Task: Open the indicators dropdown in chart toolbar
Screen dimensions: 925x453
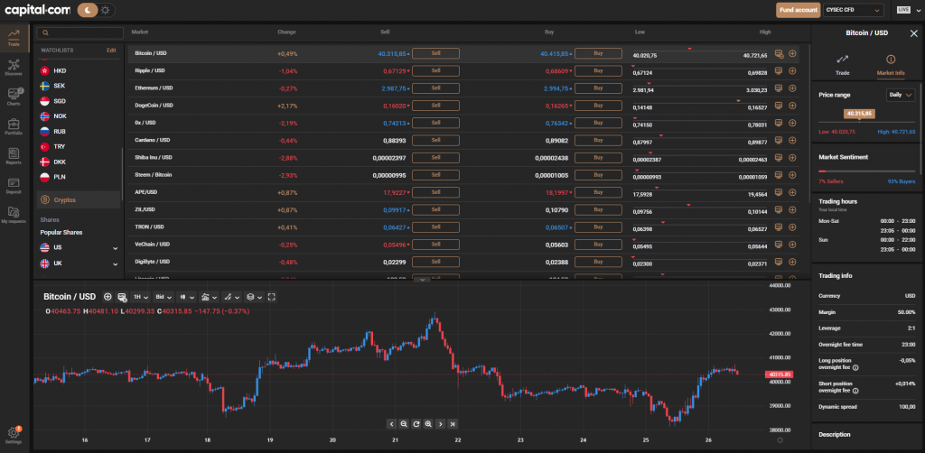Action: tap(209, 297)
